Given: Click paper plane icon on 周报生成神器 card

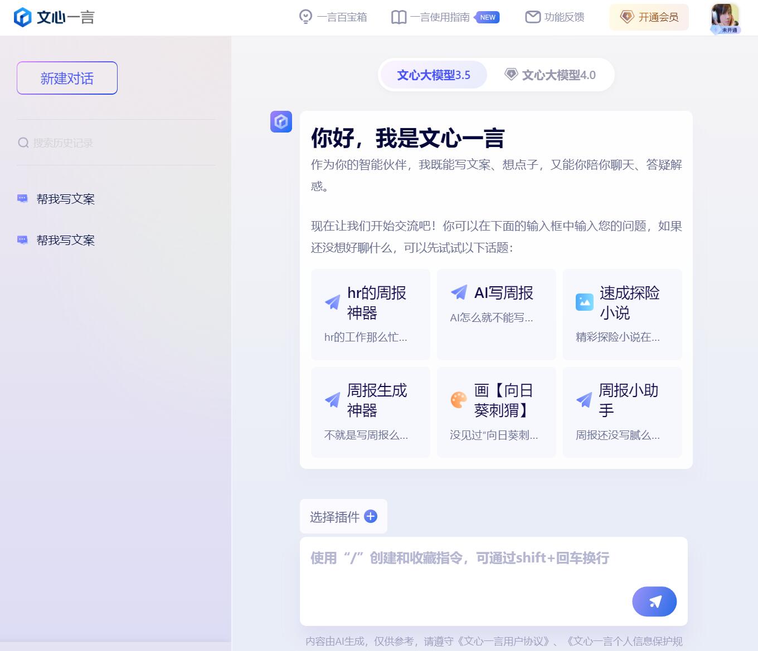Looking at the screenshot, I should pyautogui.click(x=333, y=400).
